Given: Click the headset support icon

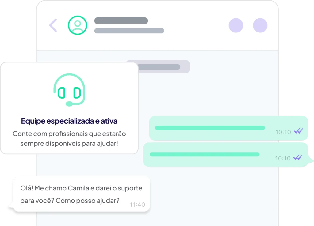Looking at the screenshot, I should click(x=69, y=90).
